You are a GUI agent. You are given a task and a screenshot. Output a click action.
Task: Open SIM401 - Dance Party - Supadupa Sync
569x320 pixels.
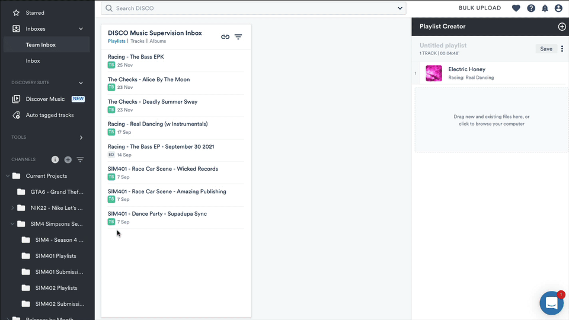coord(157,214)
